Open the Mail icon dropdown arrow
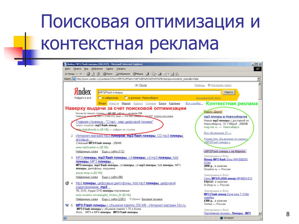The height and width of the screenshot is (224, 299). [x=156, y=74]
